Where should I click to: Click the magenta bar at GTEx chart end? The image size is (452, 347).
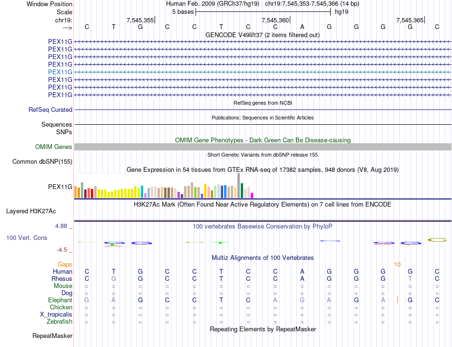[252, 195]
